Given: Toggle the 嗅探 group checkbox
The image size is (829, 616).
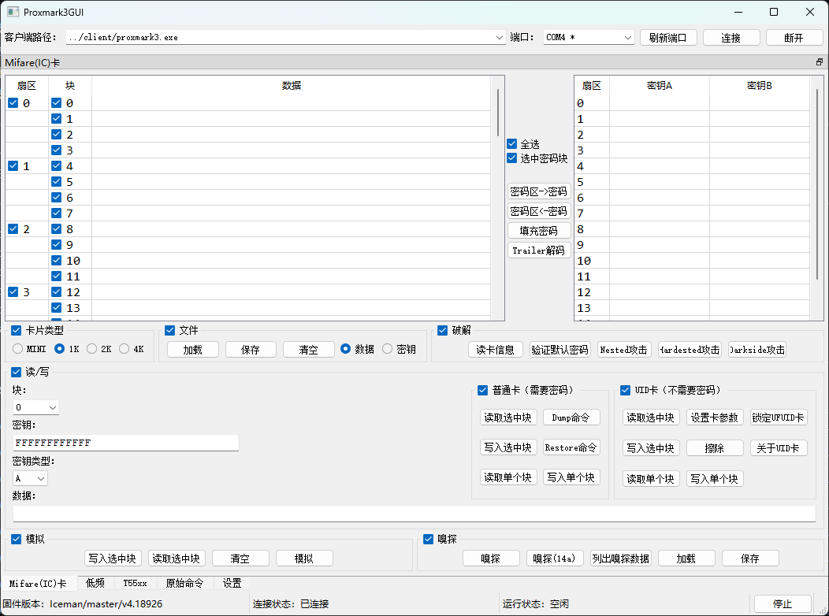Looking at the screenshot, I should tap(428, 539).
